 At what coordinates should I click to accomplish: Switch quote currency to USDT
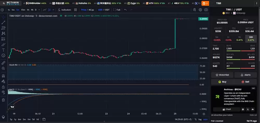[107, 10]
